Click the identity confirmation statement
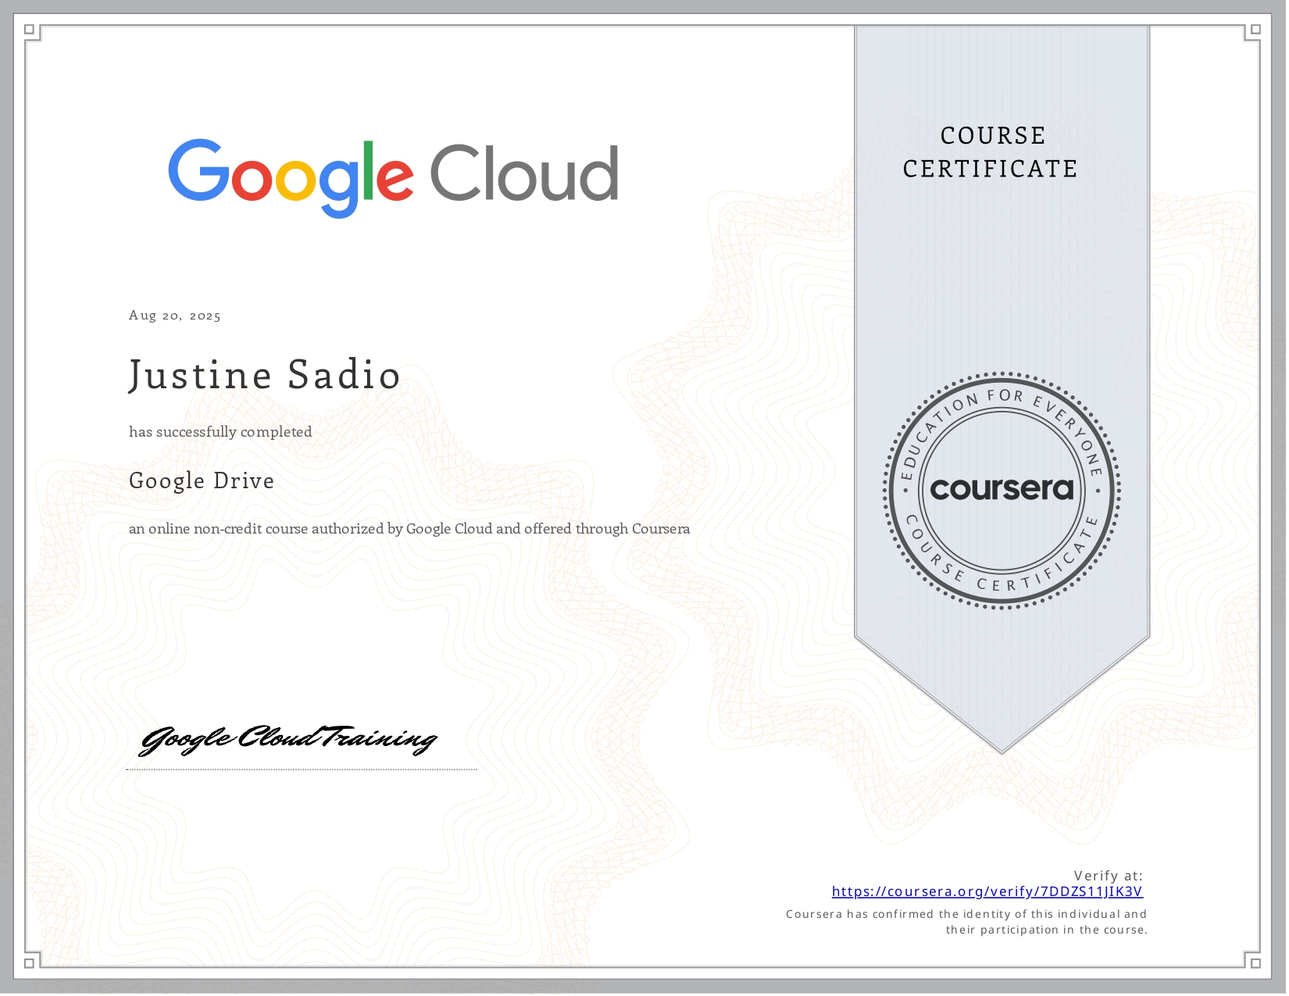The width and height of the screenshot is (1289, 996). [x=967, y=922]
